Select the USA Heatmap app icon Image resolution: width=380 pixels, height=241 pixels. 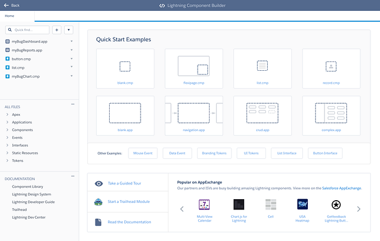[303, 205]
